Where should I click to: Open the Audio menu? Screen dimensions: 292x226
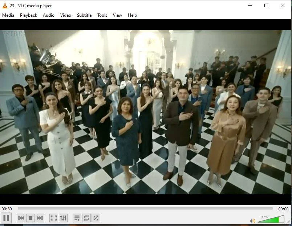[49, 15]
